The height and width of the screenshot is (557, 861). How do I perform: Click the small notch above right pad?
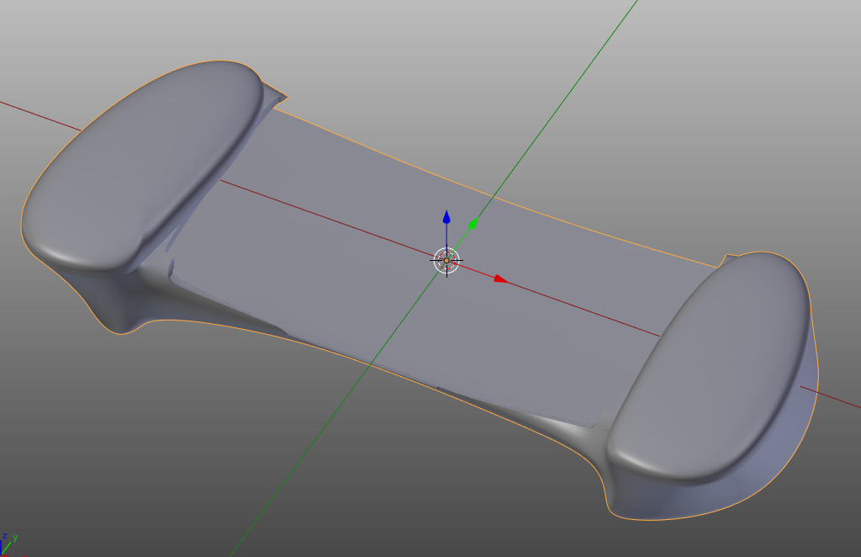(728, 256)
